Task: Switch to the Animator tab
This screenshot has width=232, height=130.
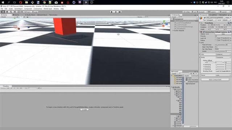Action: click(53, 15)
